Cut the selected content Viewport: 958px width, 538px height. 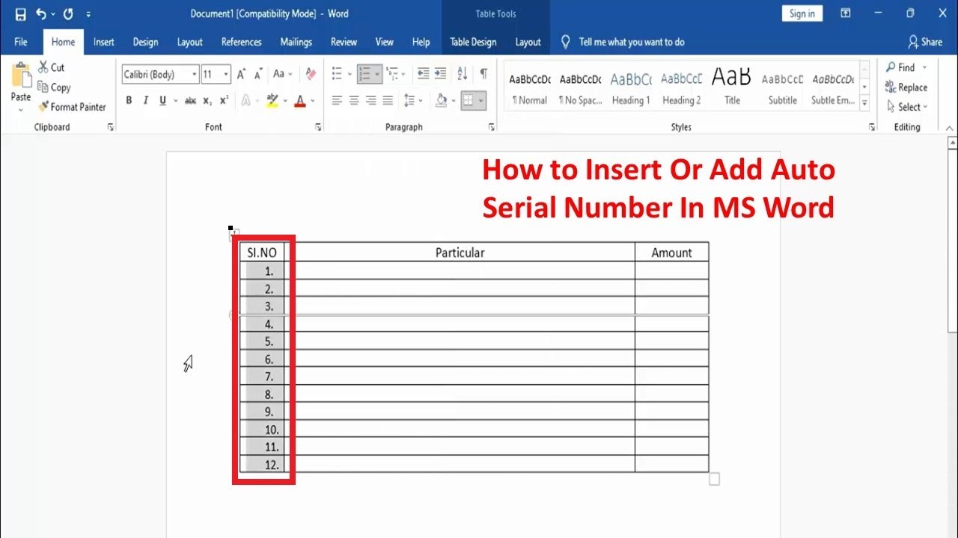(52, 67)
